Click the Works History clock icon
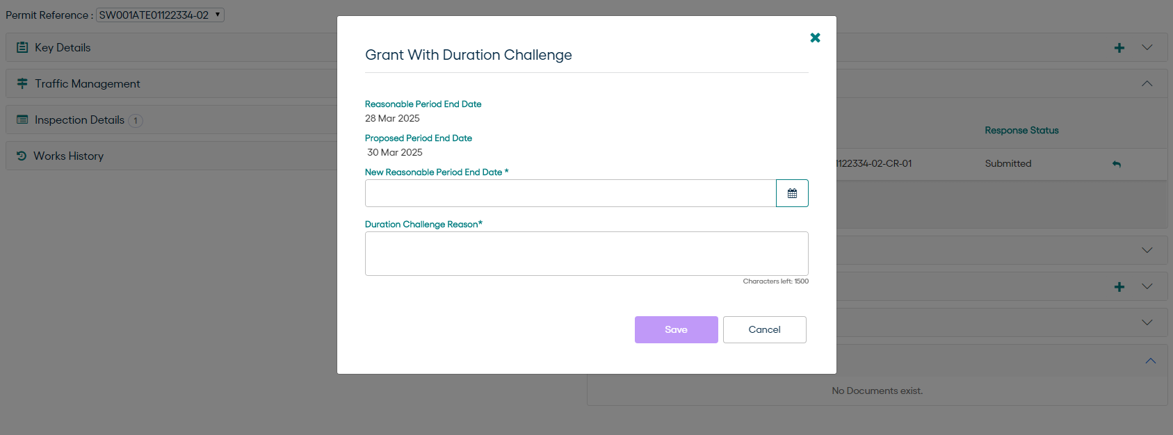The image size is (1173, 435). point(22,156)
